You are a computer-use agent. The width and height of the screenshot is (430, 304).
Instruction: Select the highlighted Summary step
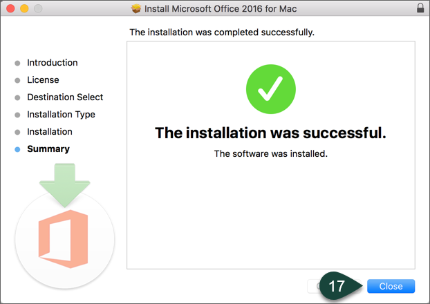point(48,149)
